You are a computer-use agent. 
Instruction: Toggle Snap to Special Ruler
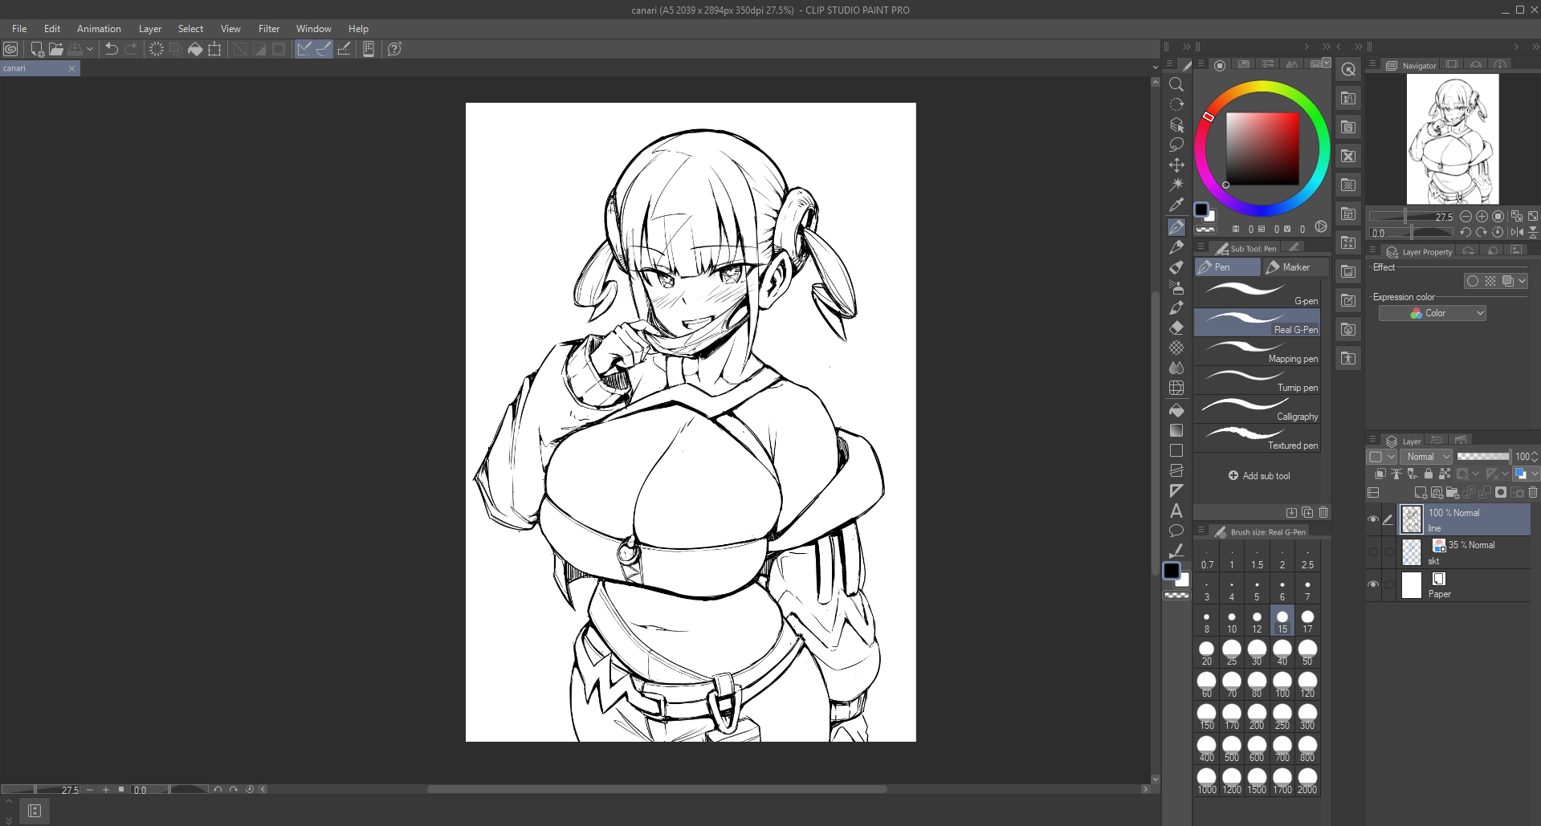pyautogui.click(x=324, y=49)
